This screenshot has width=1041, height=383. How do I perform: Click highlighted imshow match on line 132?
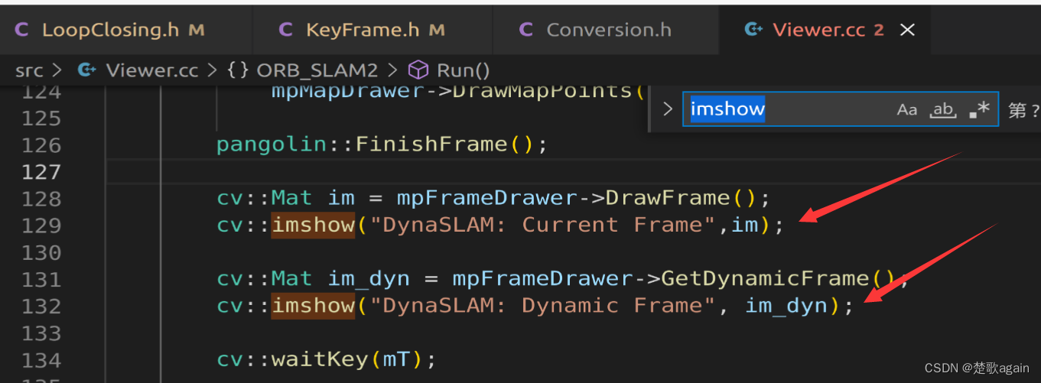(x=313, y=306)
